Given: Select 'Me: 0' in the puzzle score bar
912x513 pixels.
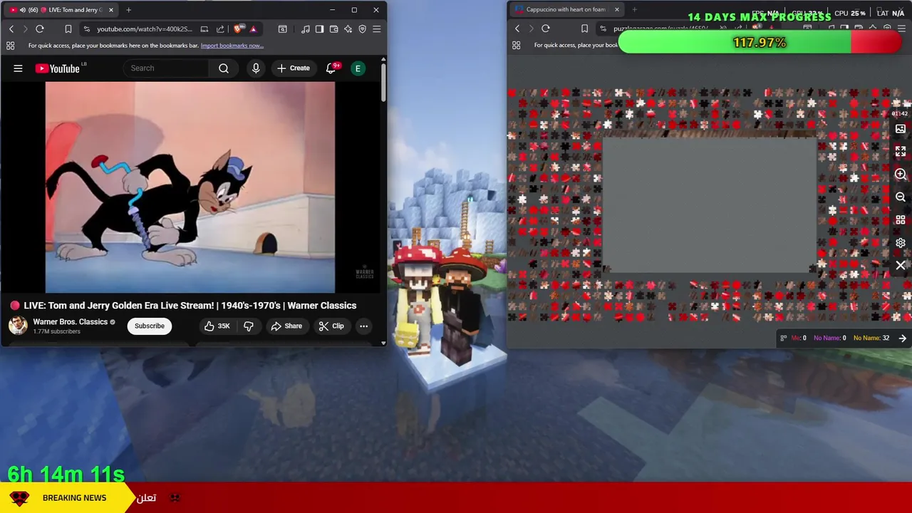Looking at the screenshot, I should [x=799, y=338].
